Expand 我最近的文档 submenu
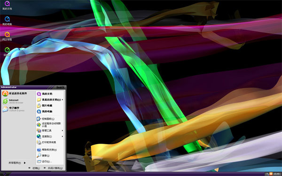 point(50,99)
